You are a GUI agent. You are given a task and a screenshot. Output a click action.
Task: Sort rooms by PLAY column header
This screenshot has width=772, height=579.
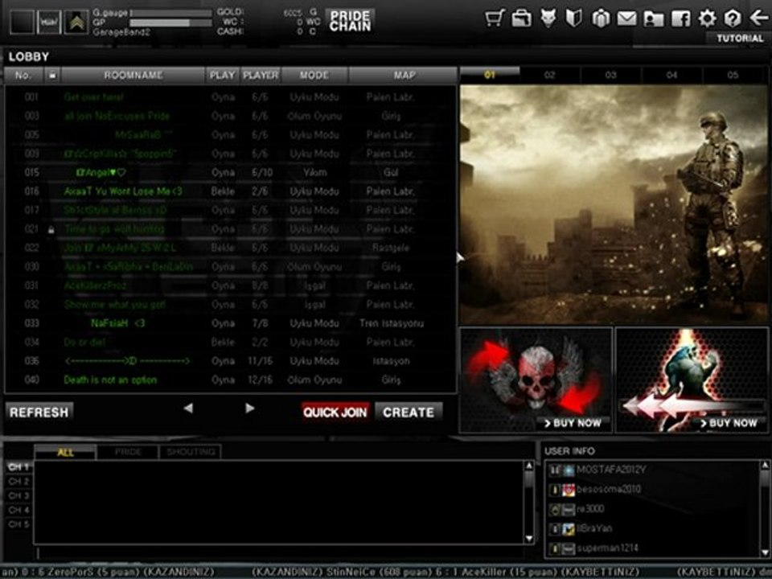[x=223, y=75]
